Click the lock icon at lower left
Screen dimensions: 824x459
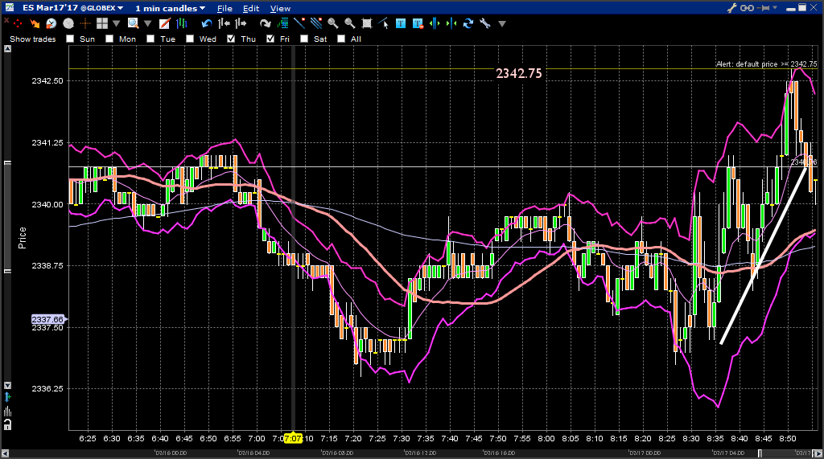7,424
